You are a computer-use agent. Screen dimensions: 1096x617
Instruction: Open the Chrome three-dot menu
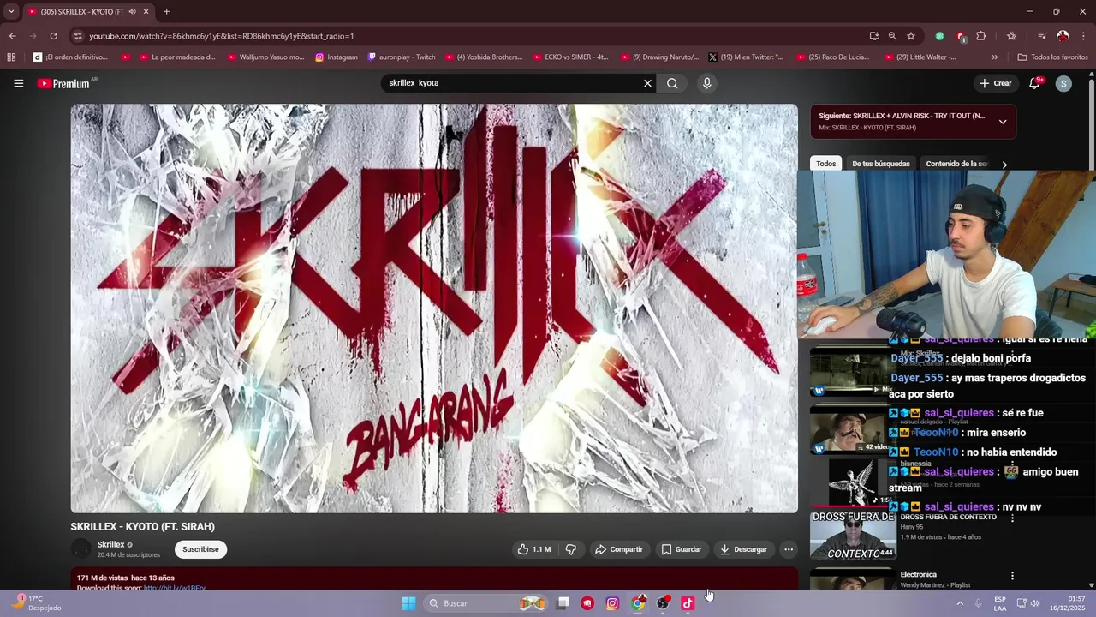pyautogui.click(x=1084, y=36)
